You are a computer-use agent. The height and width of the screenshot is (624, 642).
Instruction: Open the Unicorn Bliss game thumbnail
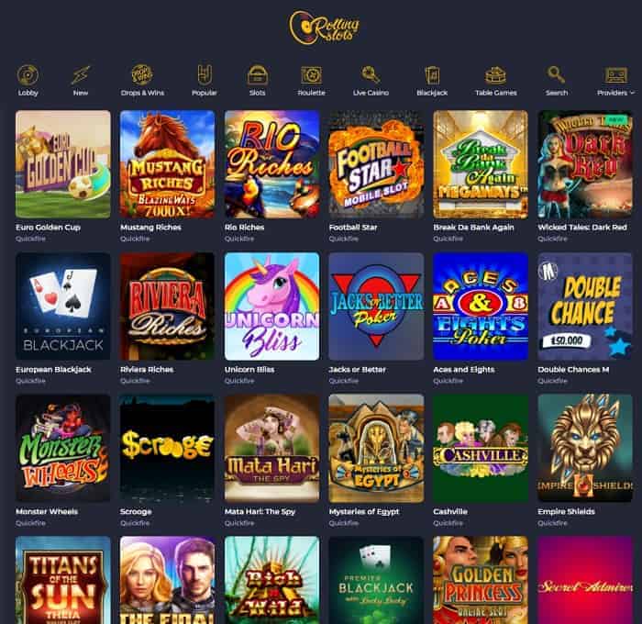point(271,306)
